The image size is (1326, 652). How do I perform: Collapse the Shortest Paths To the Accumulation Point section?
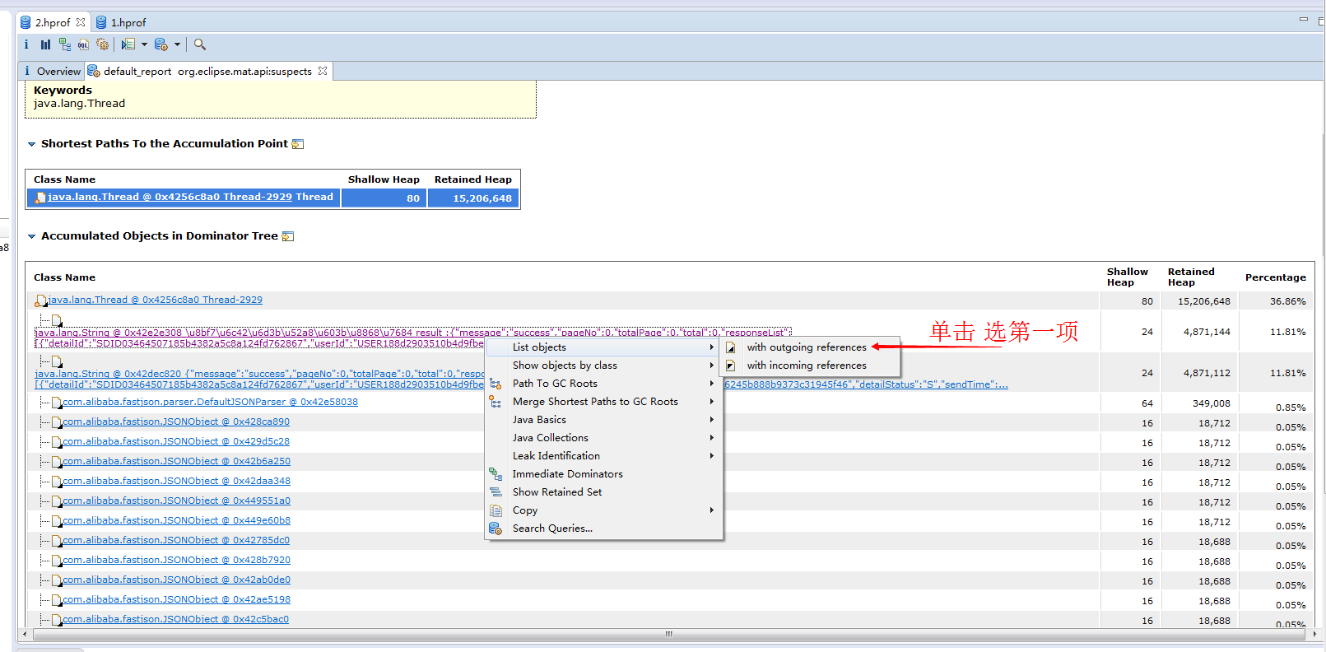point(32,144)
